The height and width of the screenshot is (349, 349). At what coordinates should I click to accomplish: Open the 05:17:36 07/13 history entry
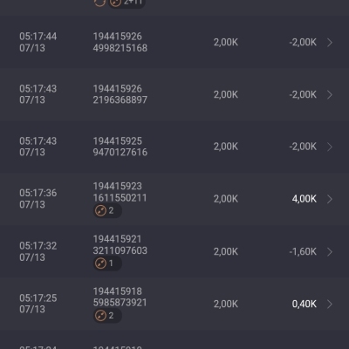coord(174,199)
